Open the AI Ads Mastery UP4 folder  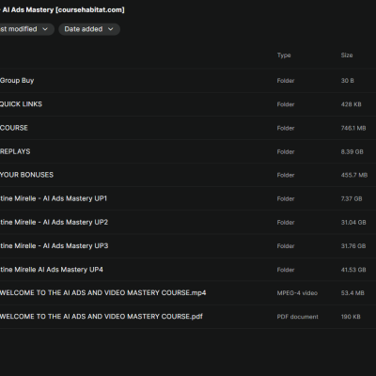pyautogui.click(x=52, y=270)
